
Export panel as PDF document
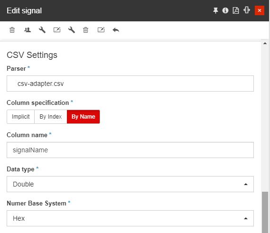click(236, 10)
